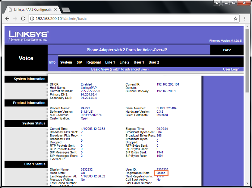Select the MAC Address 001EE5302574 value

[91, 115]
